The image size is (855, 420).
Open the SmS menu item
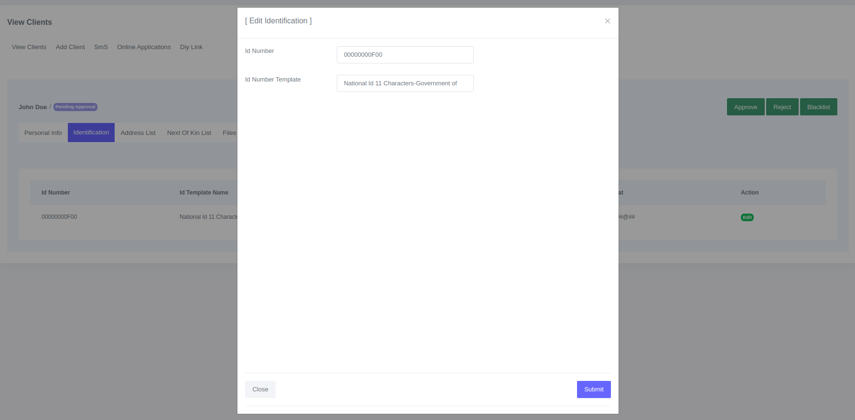click(101, 47)
